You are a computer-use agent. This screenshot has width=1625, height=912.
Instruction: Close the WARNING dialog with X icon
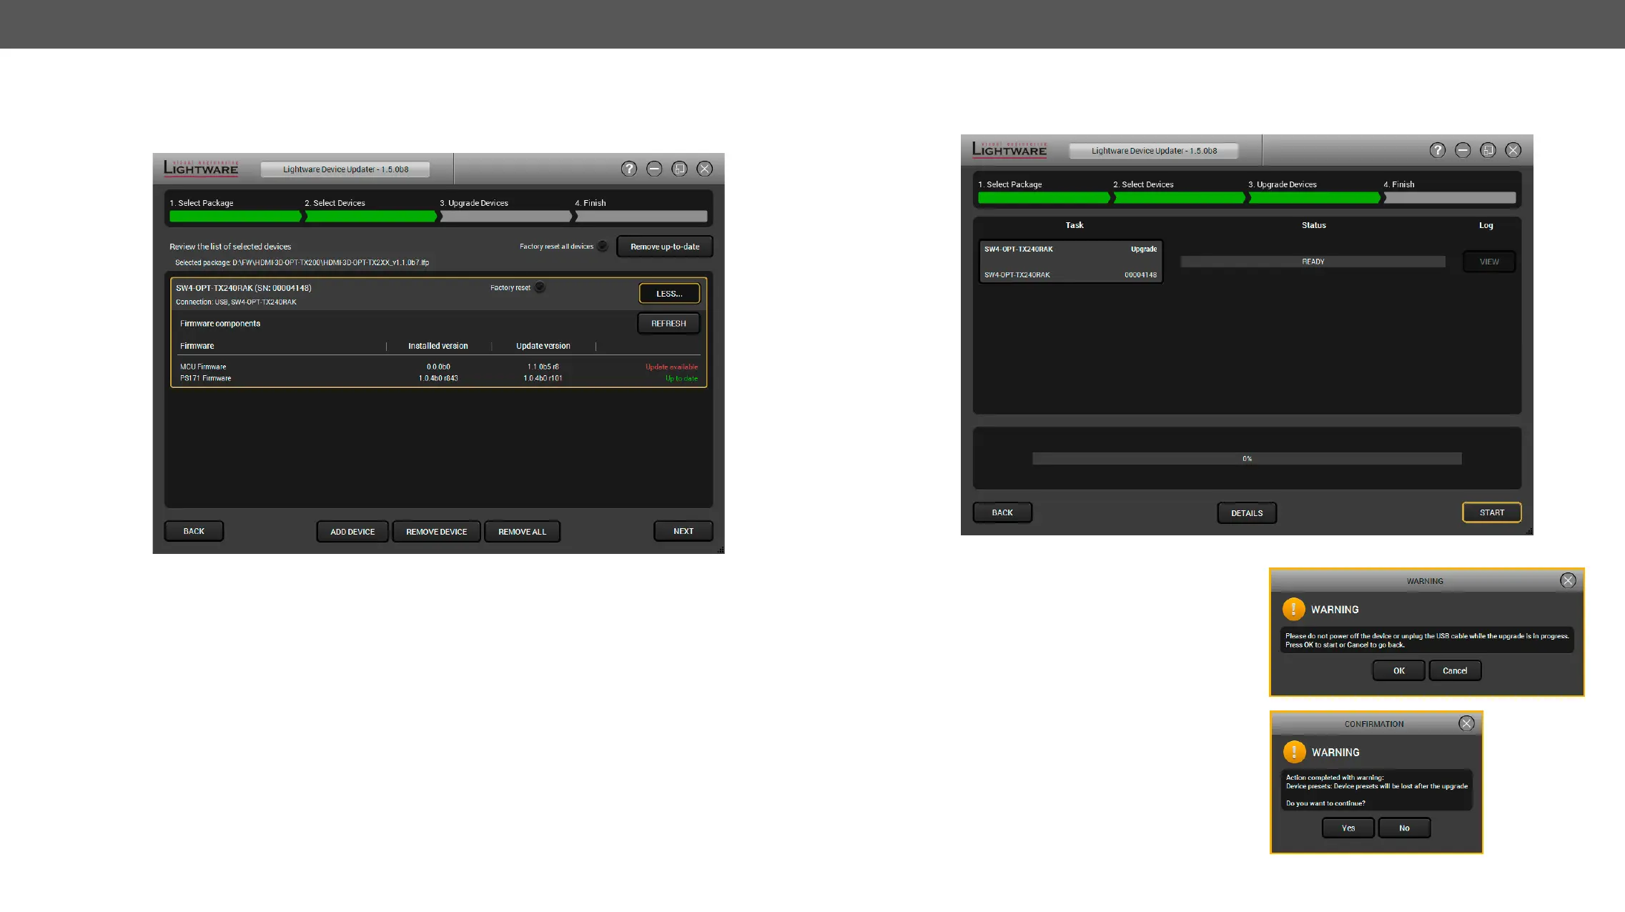point(1568,580)
